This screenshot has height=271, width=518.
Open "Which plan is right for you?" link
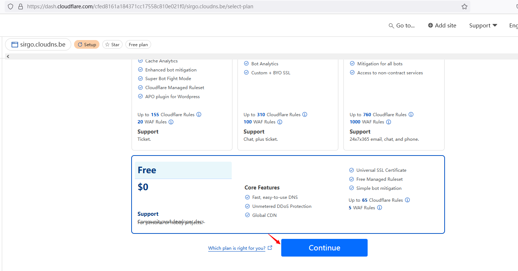(x=237, y=248)
